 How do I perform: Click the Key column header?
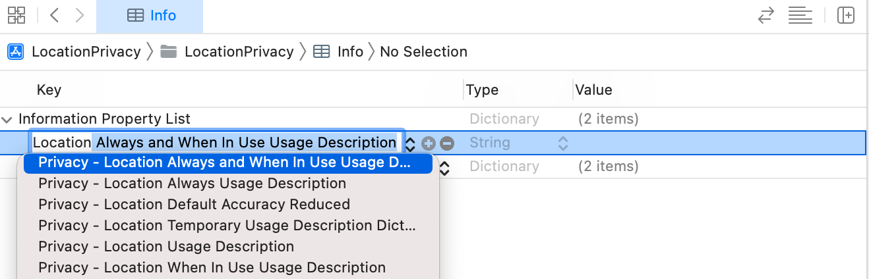tap(49, 89)
